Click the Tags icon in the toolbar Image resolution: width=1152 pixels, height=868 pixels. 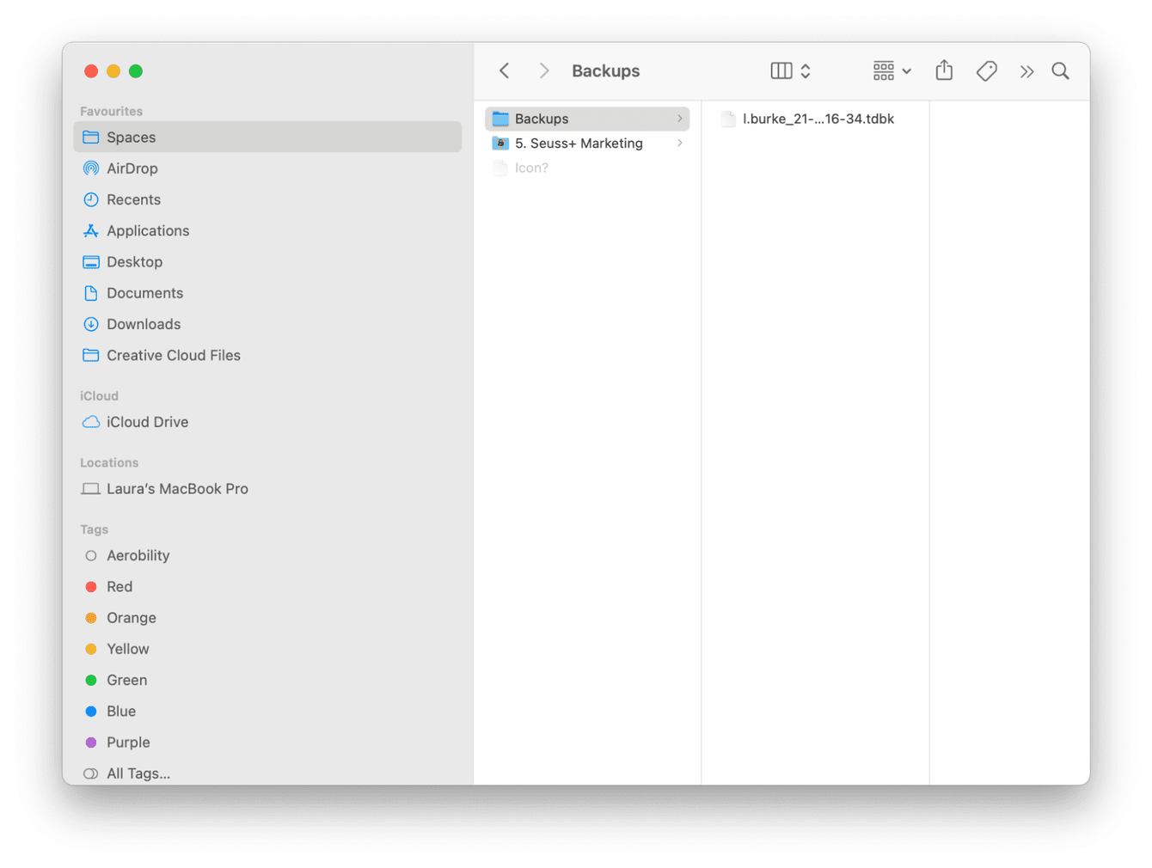985,70
